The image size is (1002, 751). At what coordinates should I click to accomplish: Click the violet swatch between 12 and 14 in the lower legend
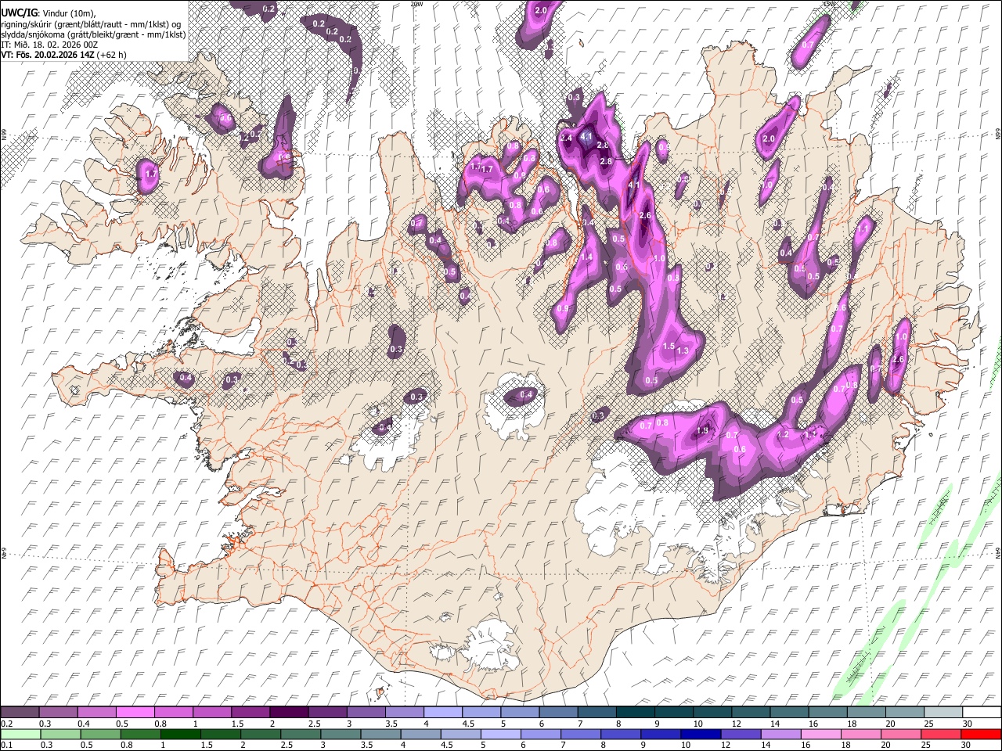741,735
